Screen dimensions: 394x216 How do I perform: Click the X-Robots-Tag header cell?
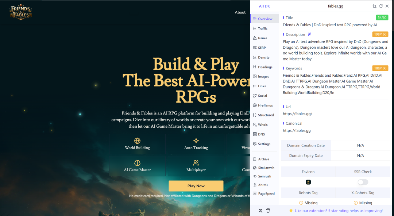point(363,193)
